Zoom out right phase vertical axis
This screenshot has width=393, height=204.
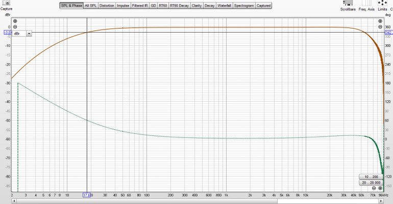click(380, 27)
